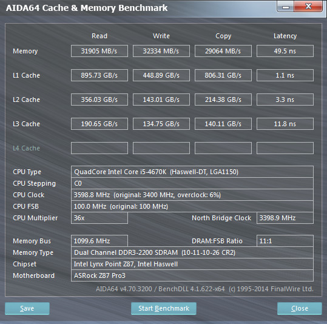This screenshot has width=327, height=324.
Task: Click L1 Cache Write 448.89 GB/s
Action: tap(161, 75)
